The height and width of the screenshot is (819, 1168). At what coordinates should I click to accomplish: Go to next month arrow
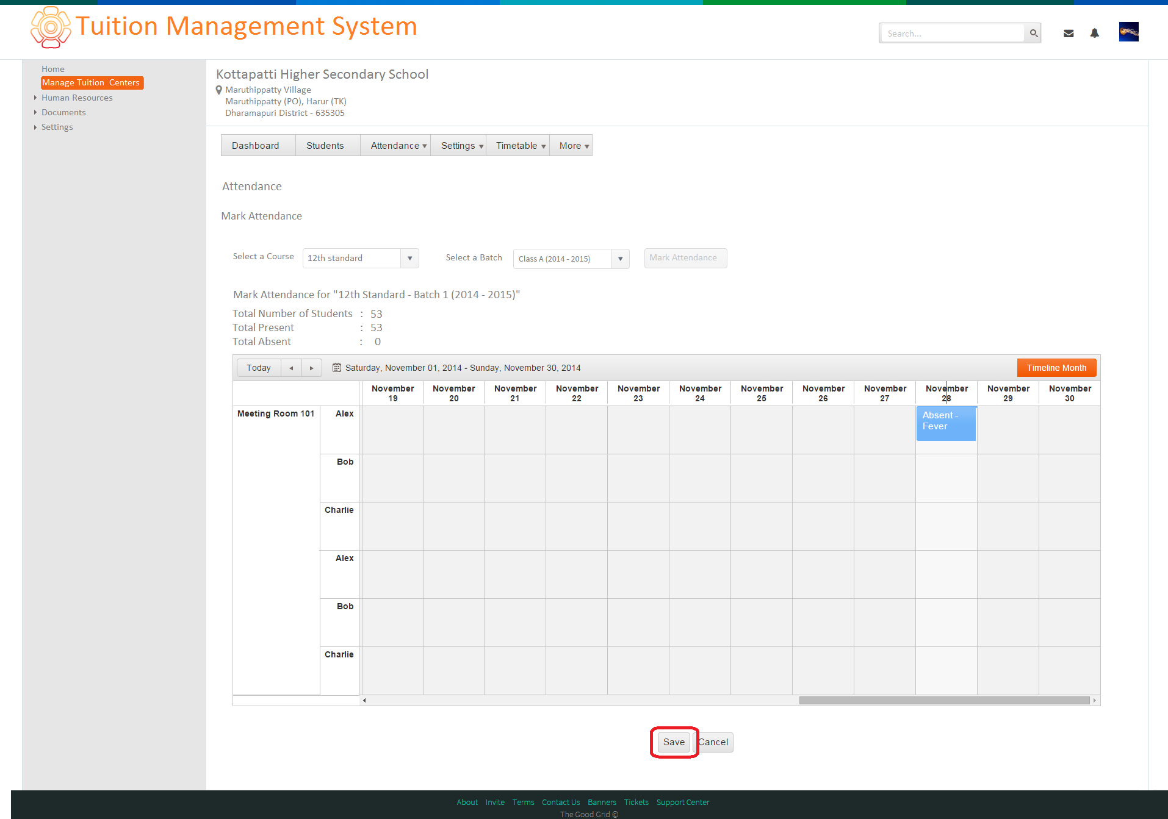click(x=311, y=368)
